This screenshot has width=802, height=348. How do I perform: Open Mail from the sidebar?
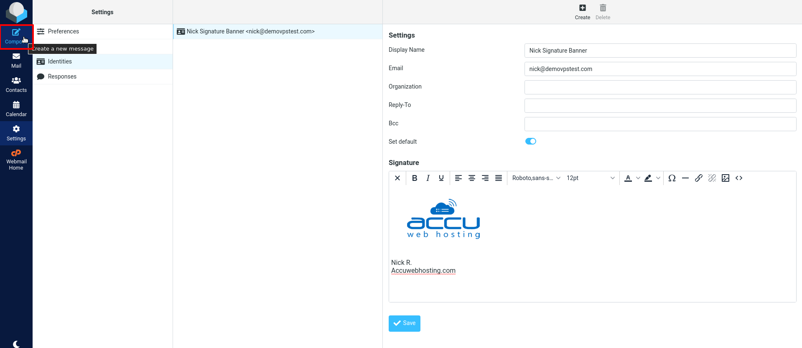(x=16, y=61)
